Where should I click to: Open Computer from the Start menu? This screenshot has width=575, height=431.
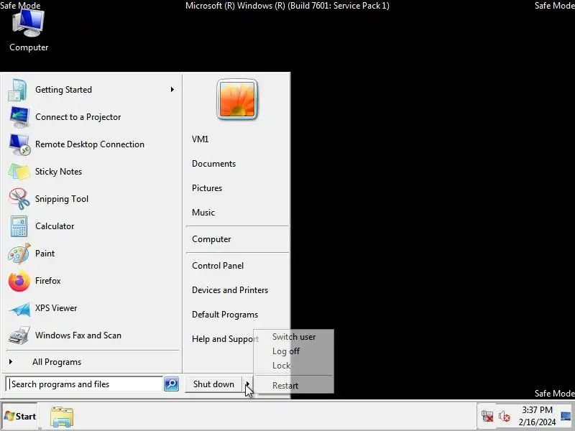211,239
